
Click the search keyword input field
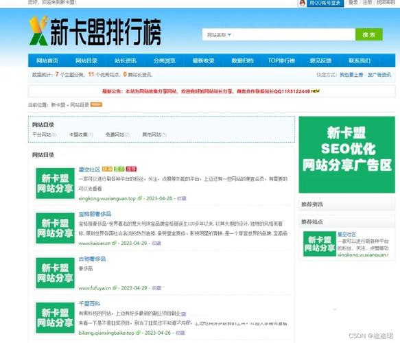pos(294,34)
